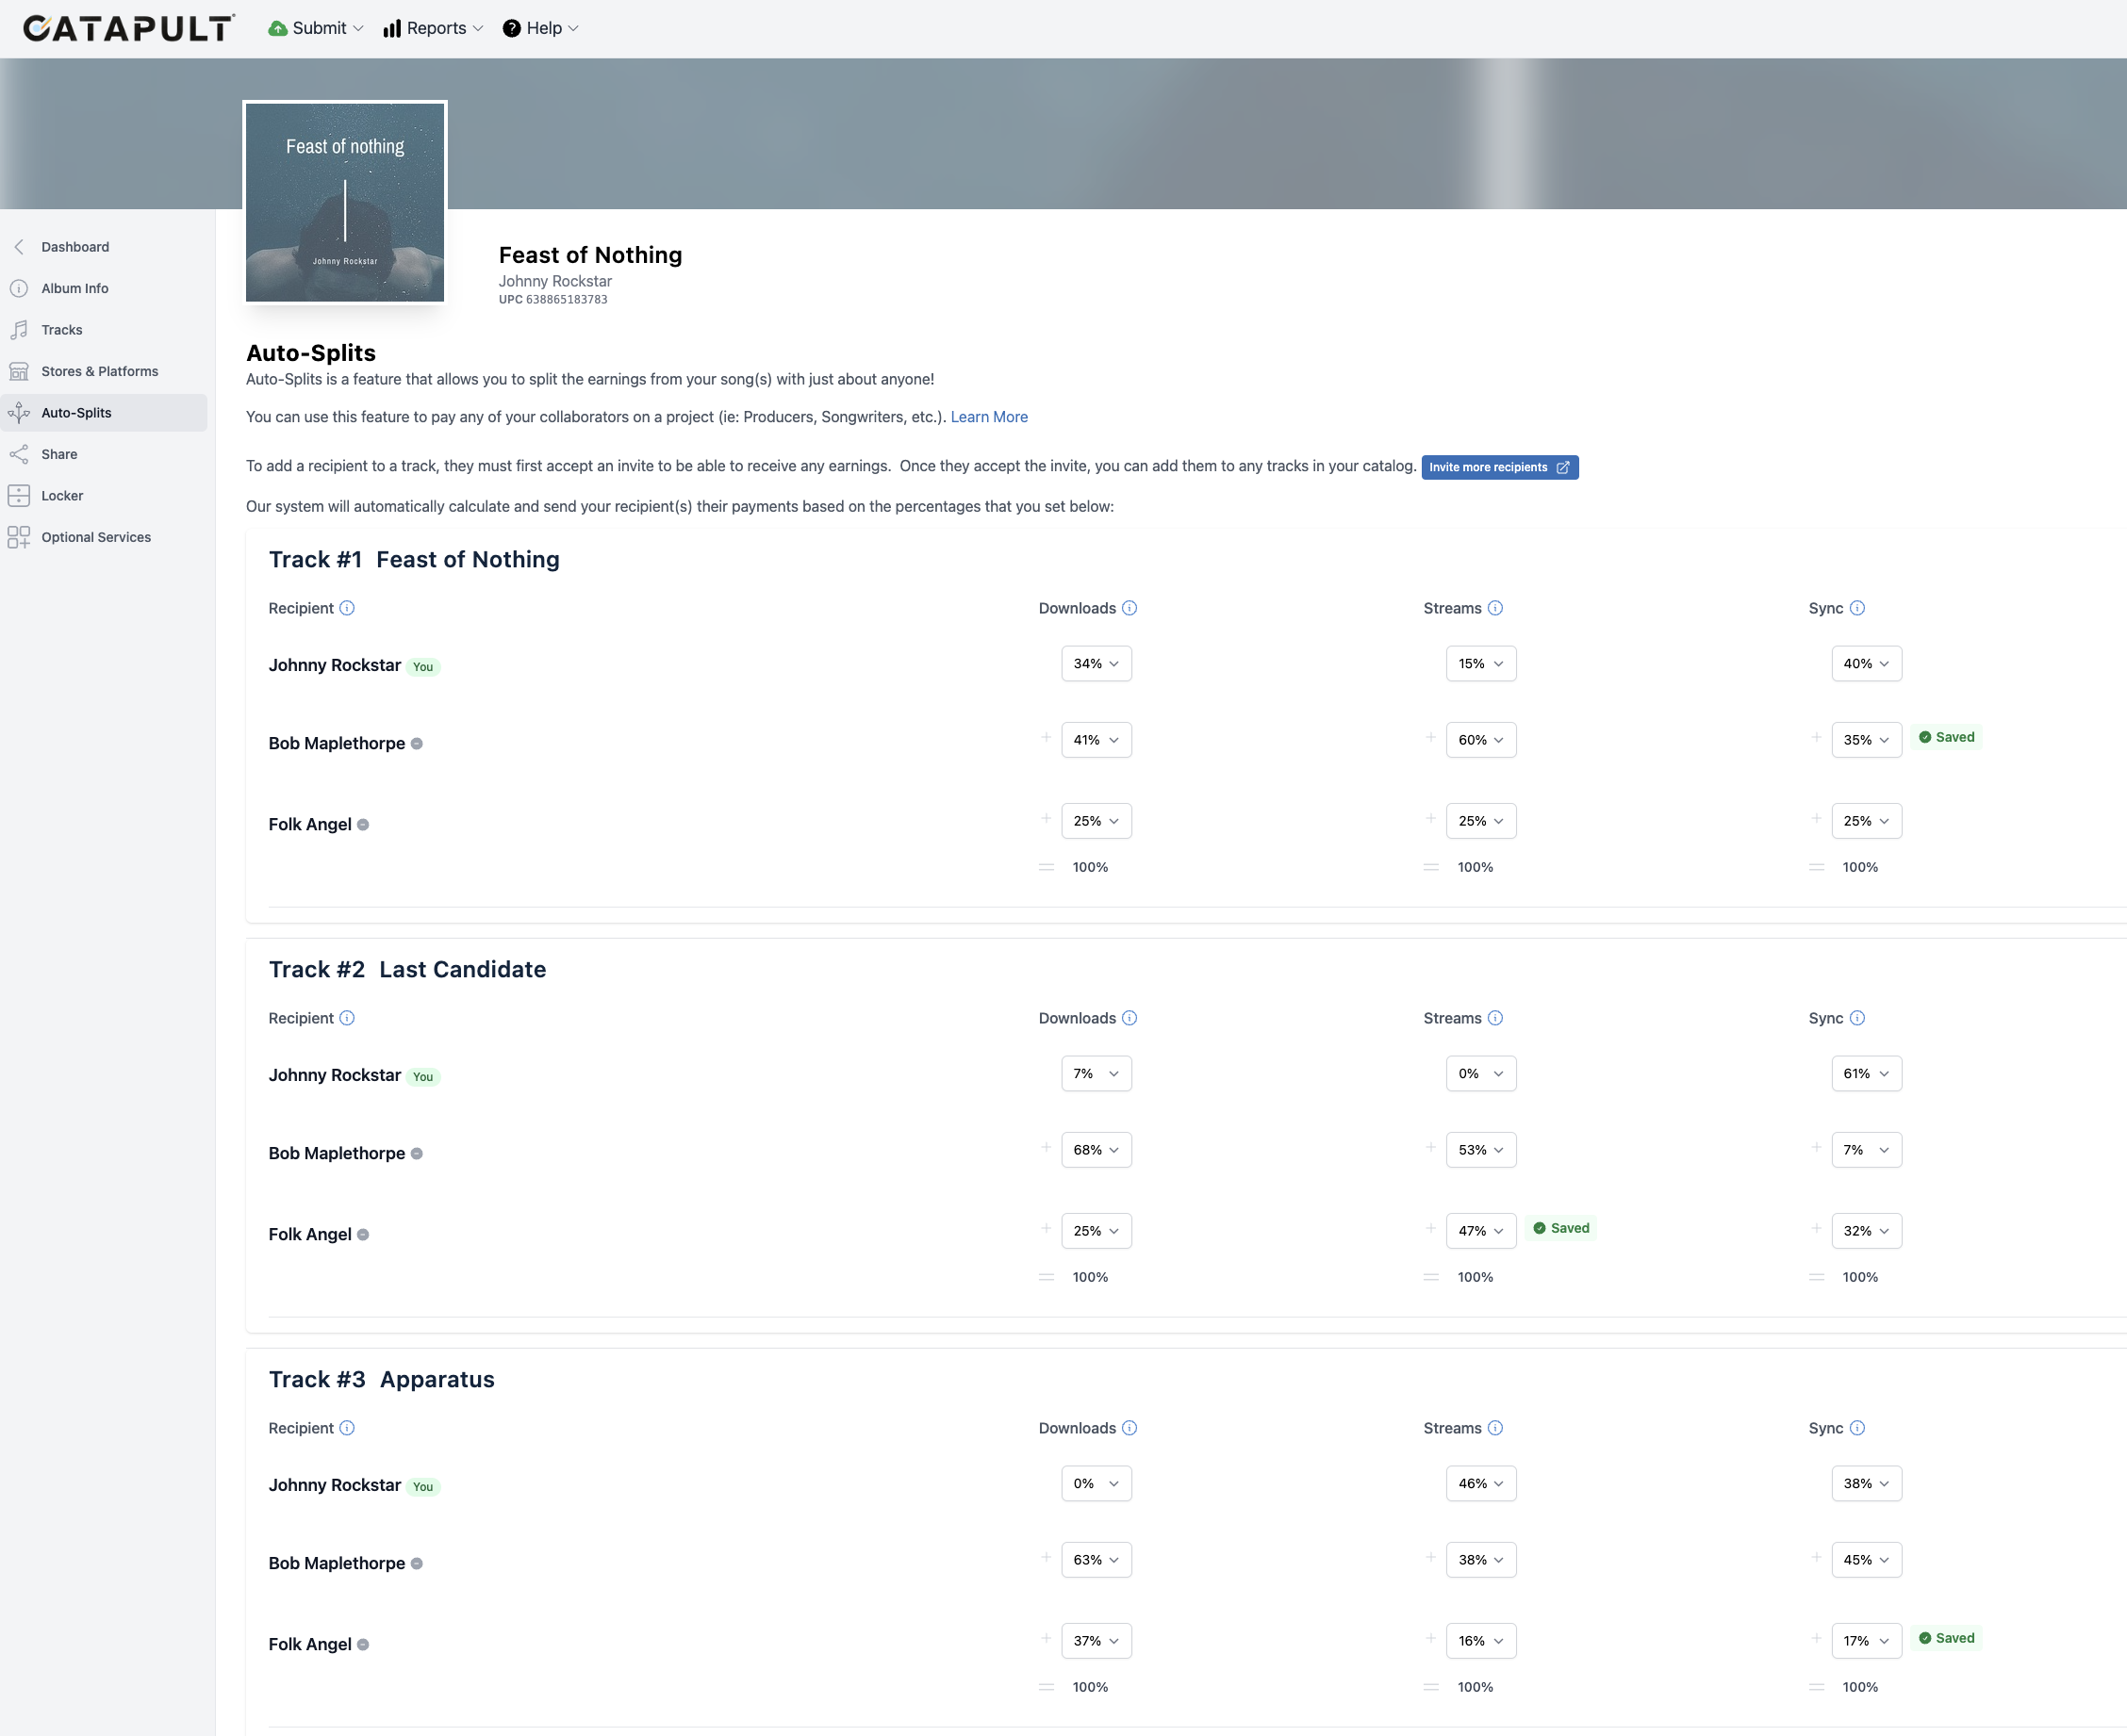The image size is (2127, 1736).
Task: Click the Tracks music note icon
Action: click(19, 330)
